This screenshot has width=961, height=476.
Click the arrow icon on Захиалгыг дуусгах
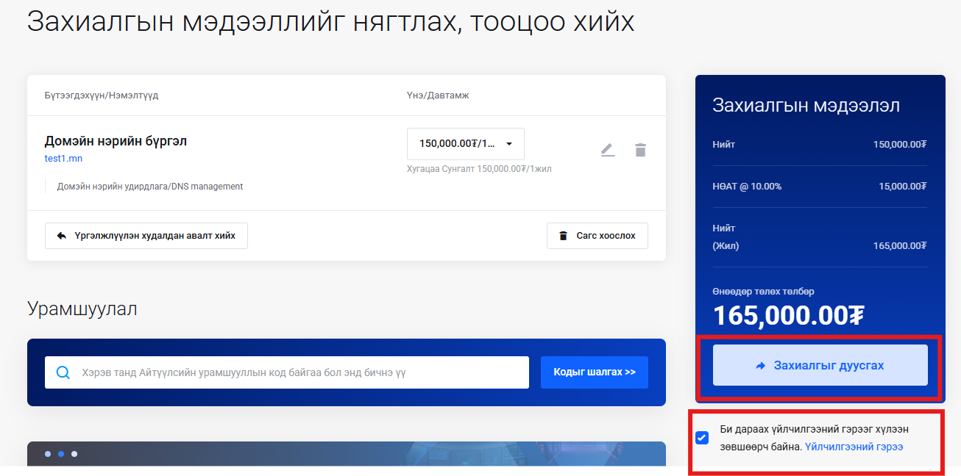[761, 365]
